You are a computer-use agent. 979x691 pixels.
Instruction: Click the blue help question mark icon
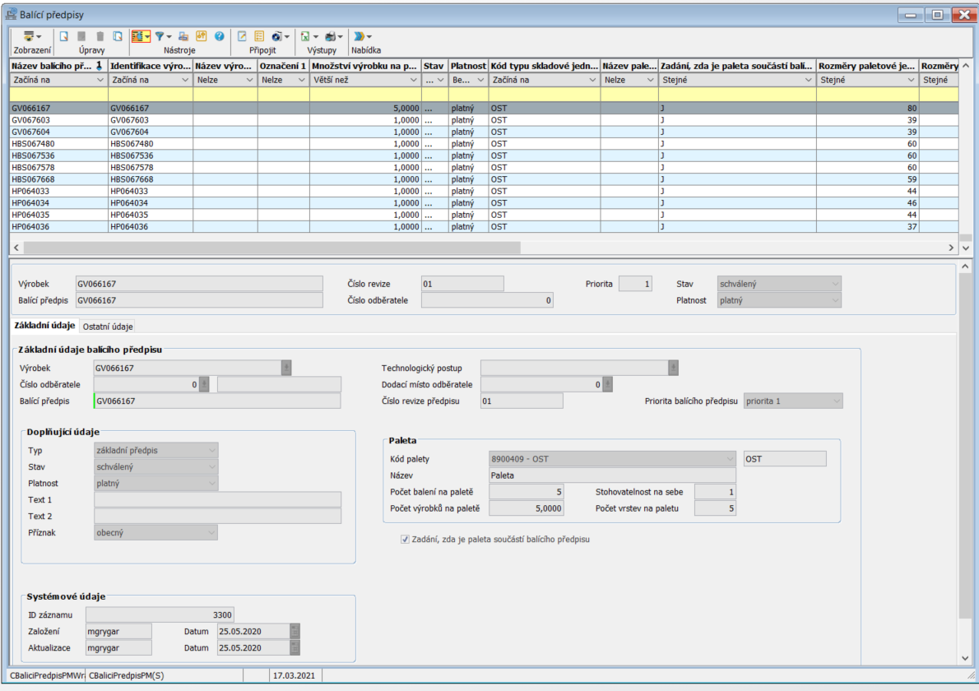[220, 36]
